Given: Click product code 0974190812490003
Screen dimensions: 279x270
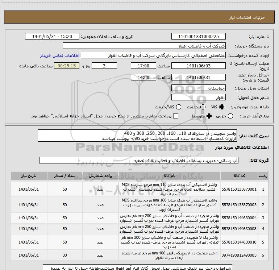Looking at the screenshot, I should (x=239, y=255).
